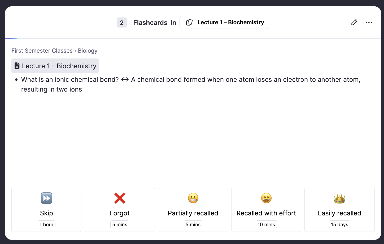The width and height of the screenshot is (384, 244).
Task: Click the grimacing face emoji icon
Action: pyautogui.click(x=193, y=198)
